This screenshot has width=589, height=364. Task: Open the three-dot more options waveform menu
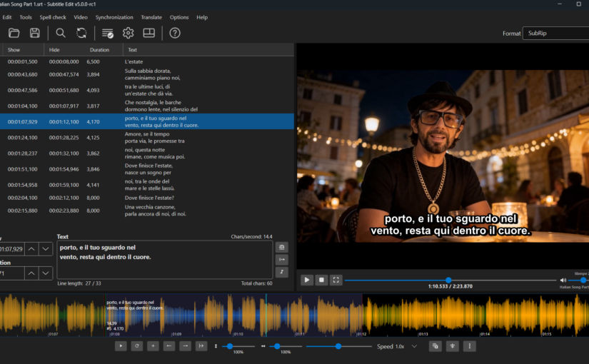470,346
